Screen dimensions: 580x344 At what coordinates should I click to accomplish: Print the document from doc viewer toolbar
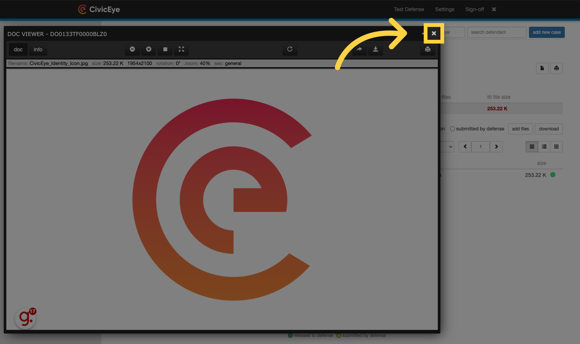(428, 49)
